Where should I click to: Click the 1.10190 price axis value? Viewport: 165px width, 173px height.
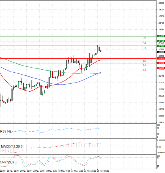click(161, 116)
